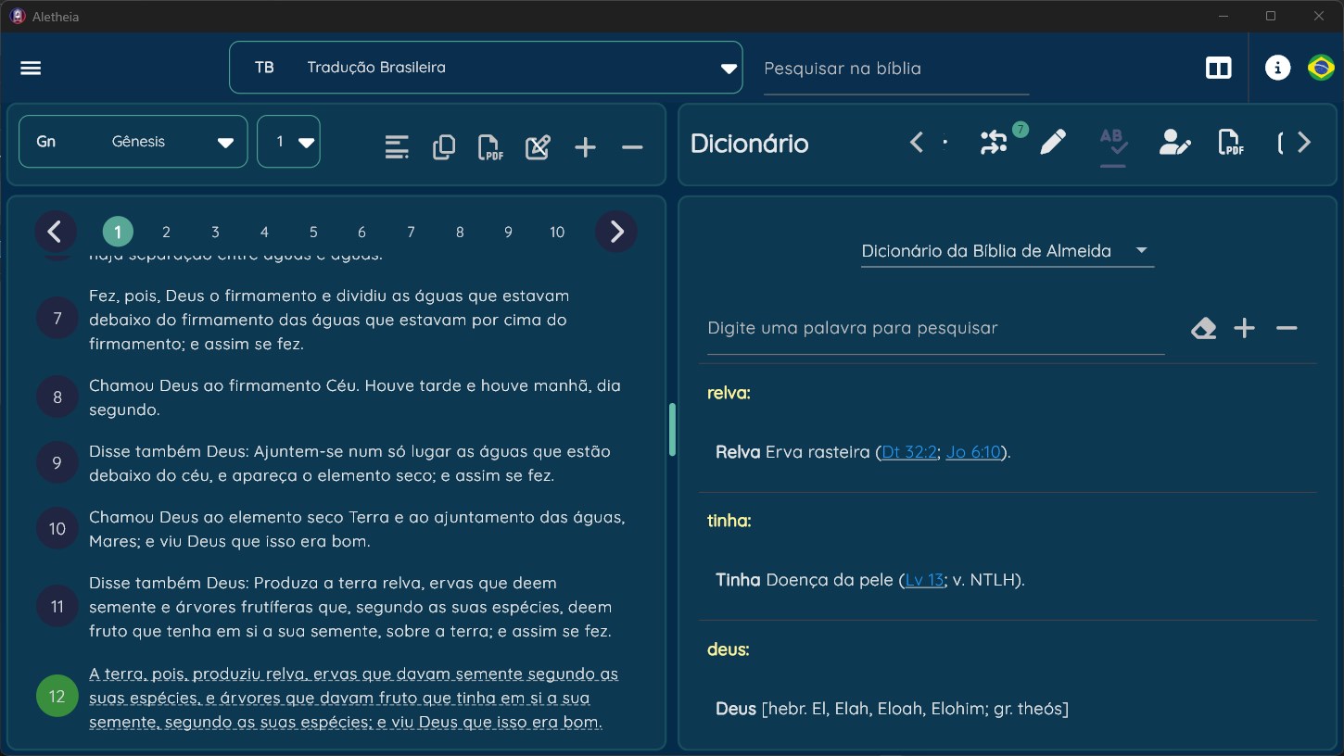Clear dictionary search with eraser icon

1203,328
